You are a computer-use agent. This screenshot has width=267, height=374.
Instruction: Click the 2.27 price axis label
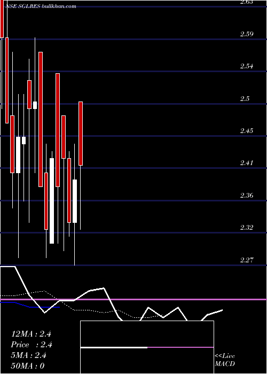click(247, 260)
